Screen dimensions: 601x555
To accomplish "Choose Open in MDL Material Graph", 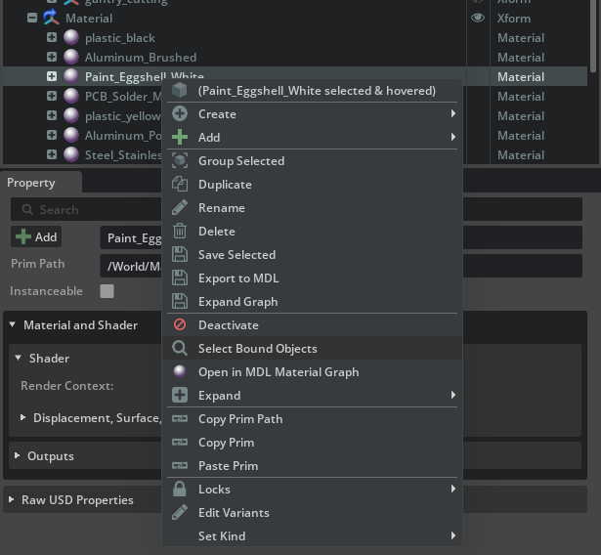I will [279, 372].
